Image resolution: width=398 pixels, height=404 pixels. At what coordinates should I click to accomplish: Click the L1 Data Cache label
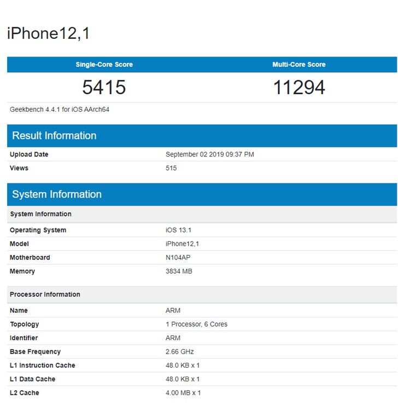(32, 379)
